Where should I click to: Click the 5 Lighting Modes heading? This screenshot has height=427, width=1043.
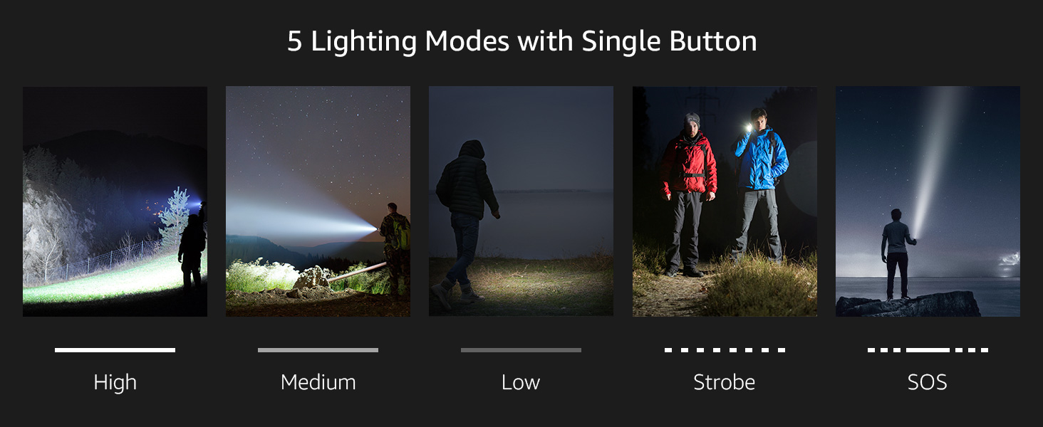coord(521,41)
